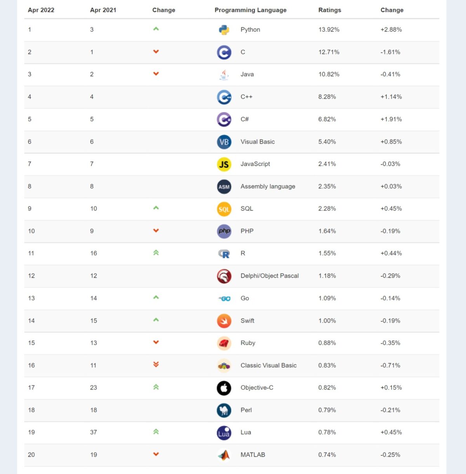Viewport: 466px width, 474px height.
Task: Click the Classic Visual Basic blocks icon
Action: pos(224,366)
